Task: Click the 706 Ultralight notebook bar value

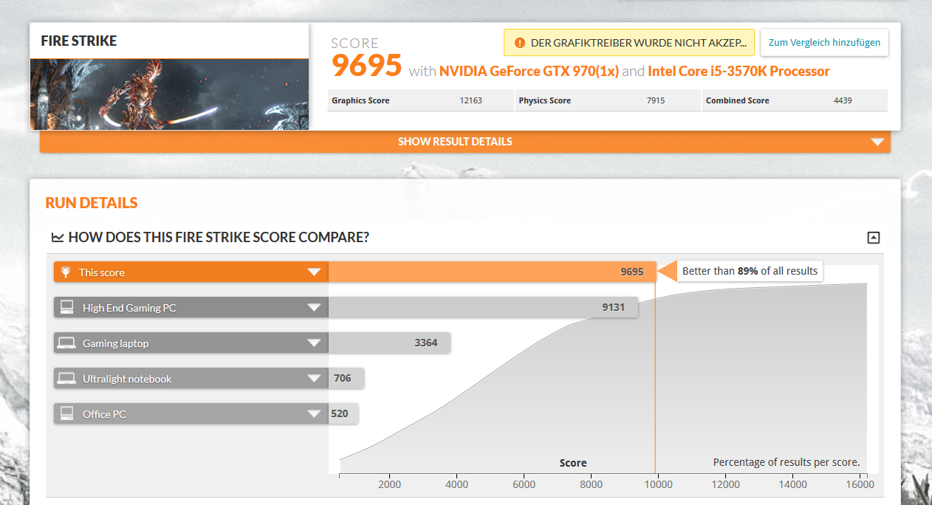Action: pyautogui.click(x=343, y=379)
